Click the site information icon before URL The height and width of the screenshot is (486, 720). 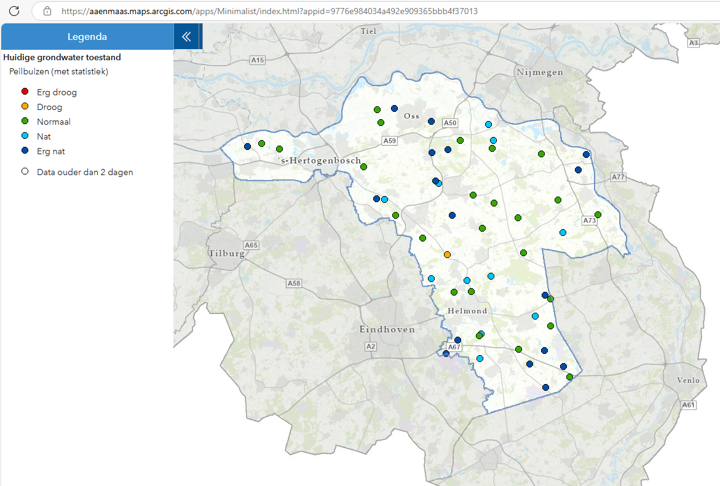pyautogui.click(x=47, y=11)
